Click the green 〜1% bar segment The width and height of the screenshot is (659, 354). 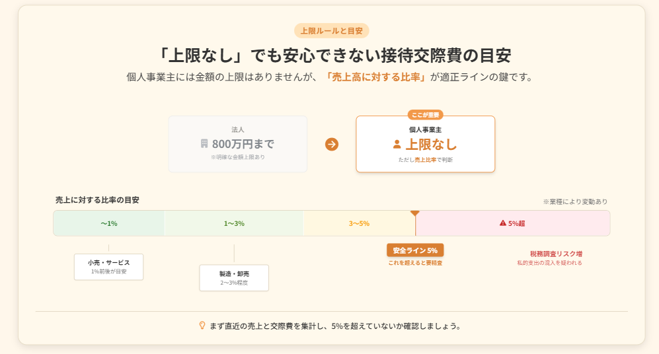pos(109,223)
